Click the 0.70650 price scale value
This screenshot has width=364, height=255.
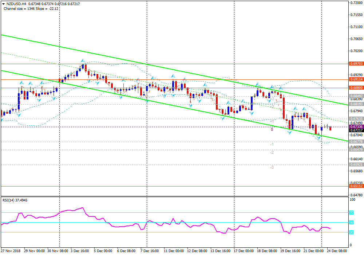coord(356,39)
